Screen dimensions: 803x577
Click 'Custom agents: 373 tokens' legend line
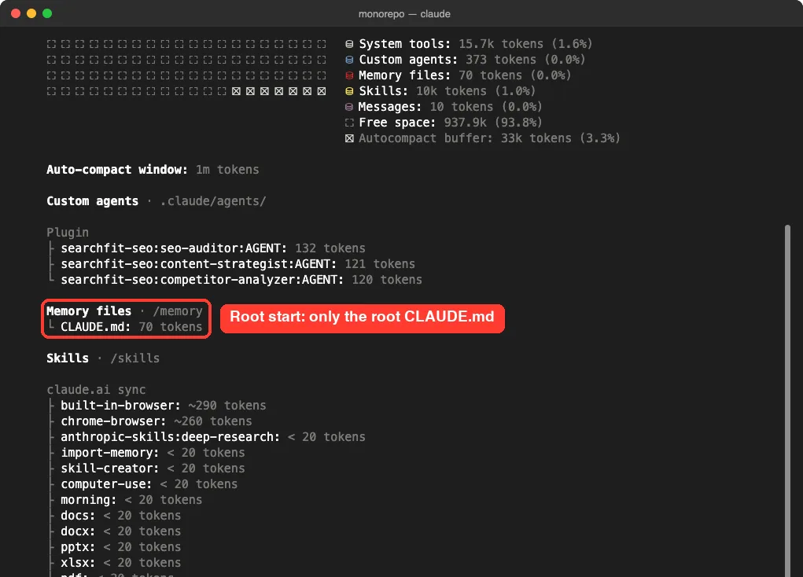click(472, 60)
